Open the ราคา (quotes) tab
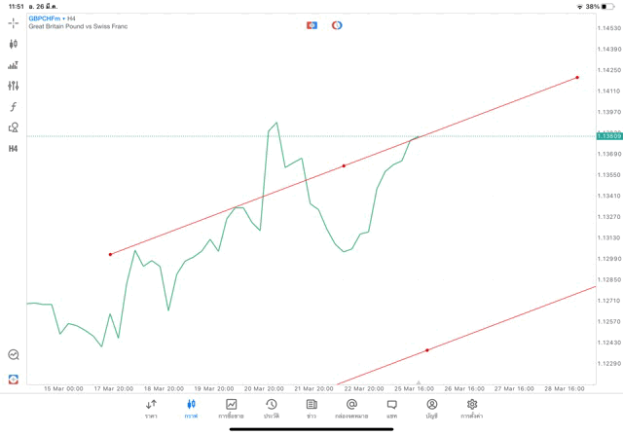The image size is (623, 435). tap(151, 408)
